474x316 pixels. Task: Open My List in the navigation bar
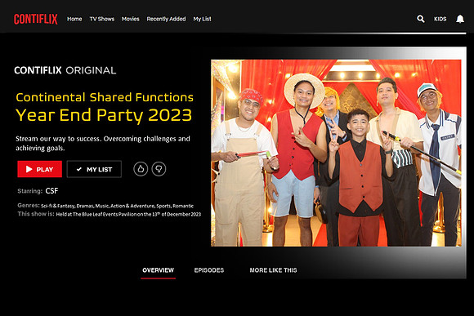point(202,19)
